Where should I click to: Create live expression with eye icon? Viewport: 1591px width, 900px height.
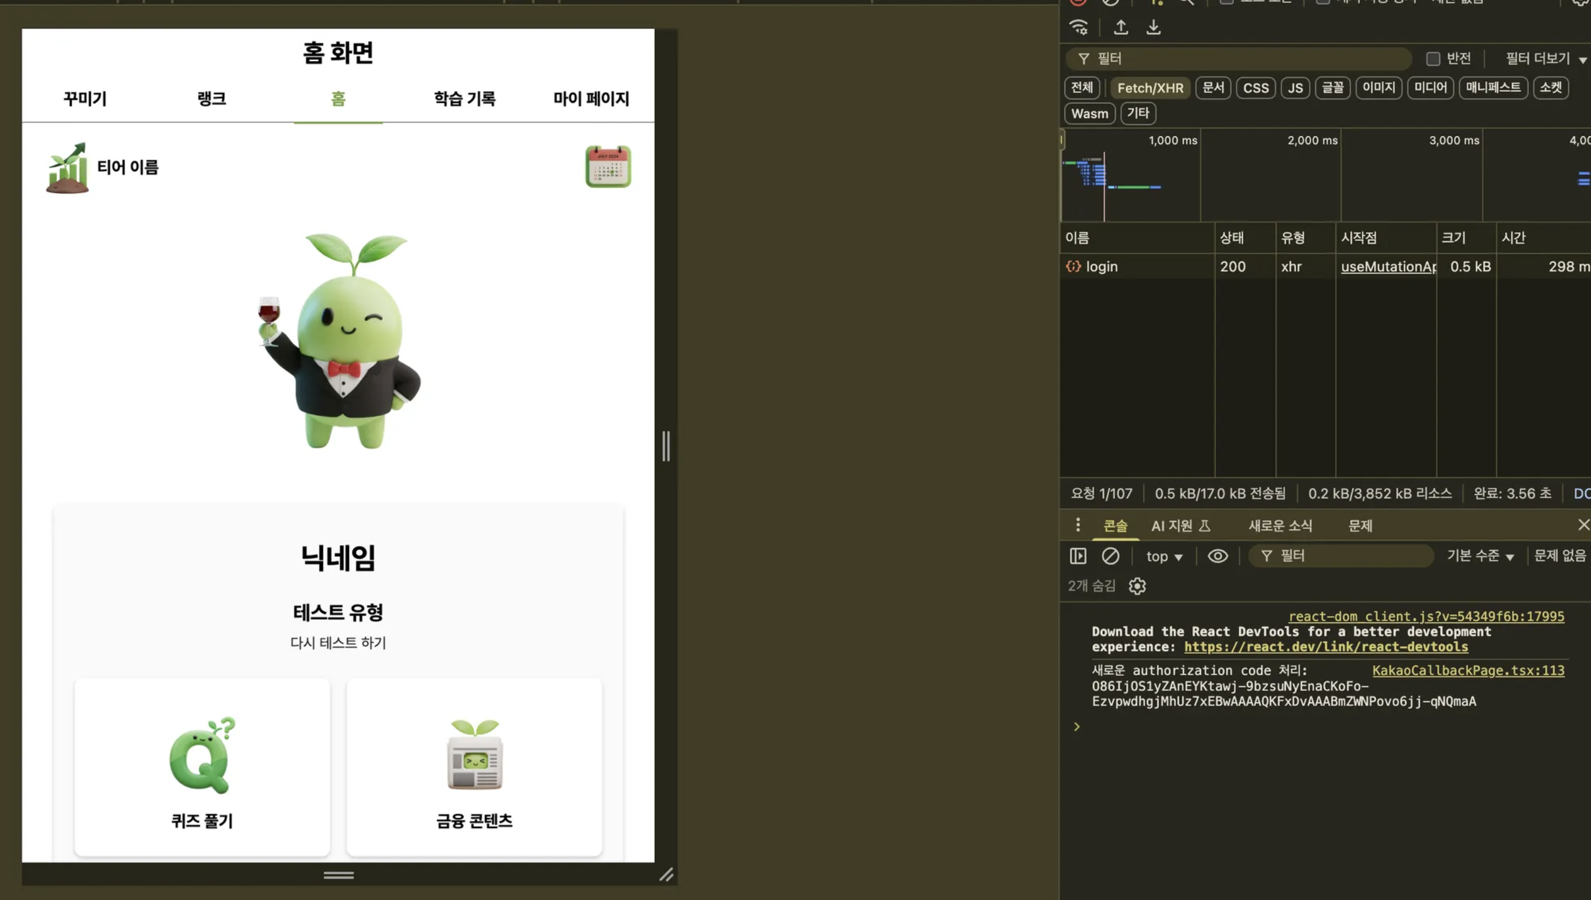pos(1218,556)
